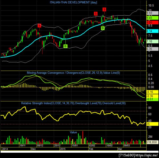Click the 19/11 date label
Viewport: 159px width, 158px height.
(x=23, y=146)
